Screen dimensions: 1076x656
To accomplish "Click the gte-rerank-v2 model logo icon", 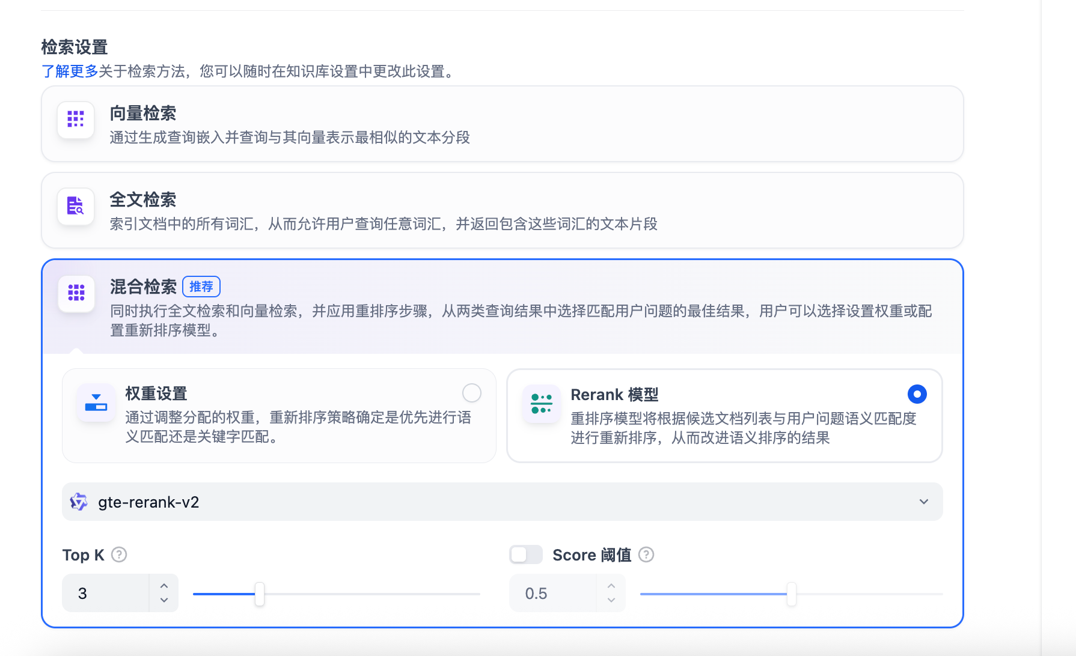I will tap(79, 502).
